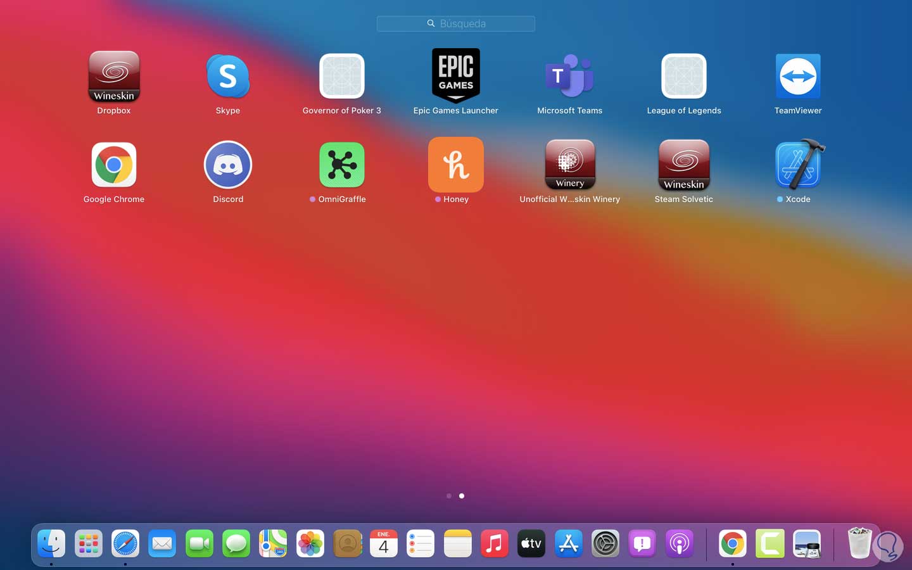
Task: Open OmniGraffle
Action: 342,165
